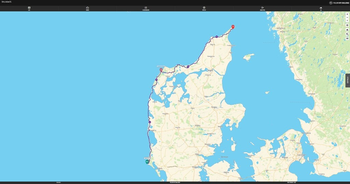Select the pink rider marker on northwest coast
The height and width of the screenshot is (184, 350).
161,70
